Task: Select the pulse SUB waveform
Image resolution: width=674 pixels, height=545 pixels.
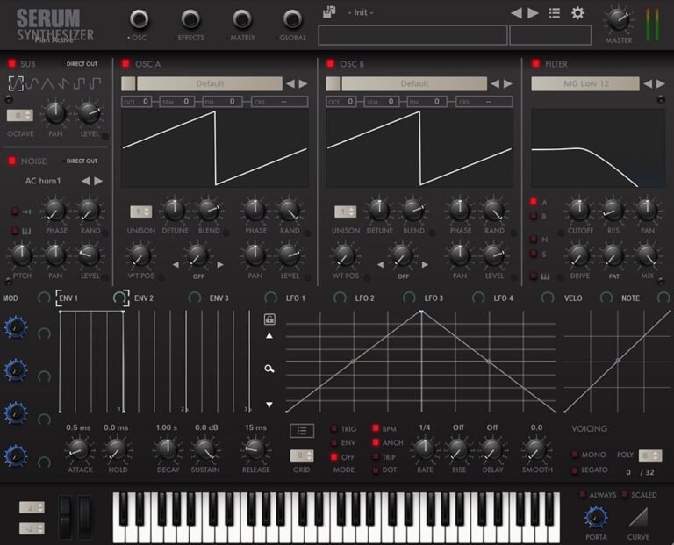Action: pos(95,83)
